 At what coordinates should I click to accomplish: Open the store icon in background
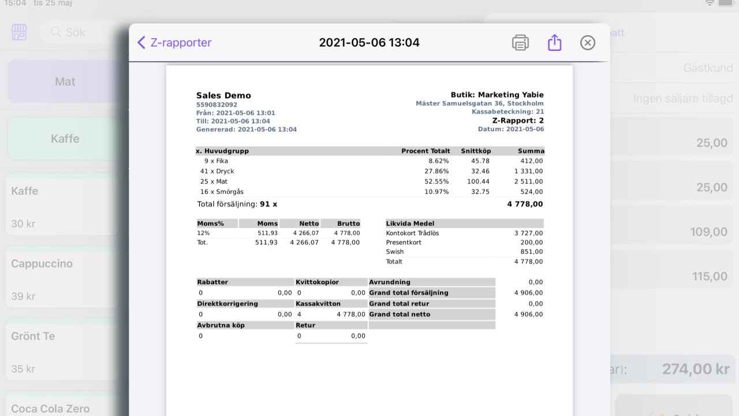point(19,32)
